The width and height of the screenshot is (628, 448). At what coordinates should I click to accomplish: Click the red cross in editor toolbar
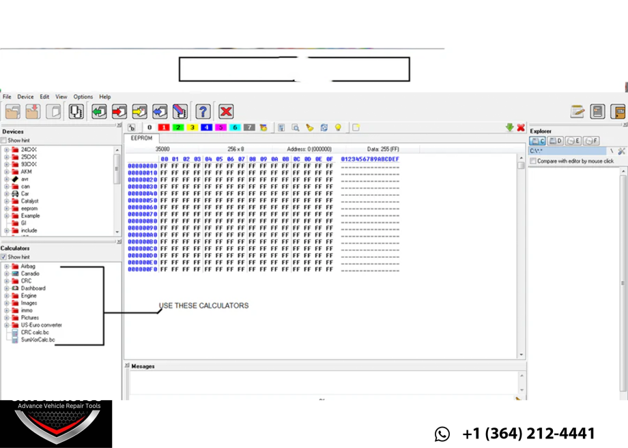(x=521, y=128)
